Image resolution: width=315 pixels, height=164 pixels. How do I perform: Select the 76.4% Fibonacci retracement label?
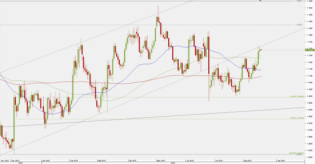tap(297, 118)
